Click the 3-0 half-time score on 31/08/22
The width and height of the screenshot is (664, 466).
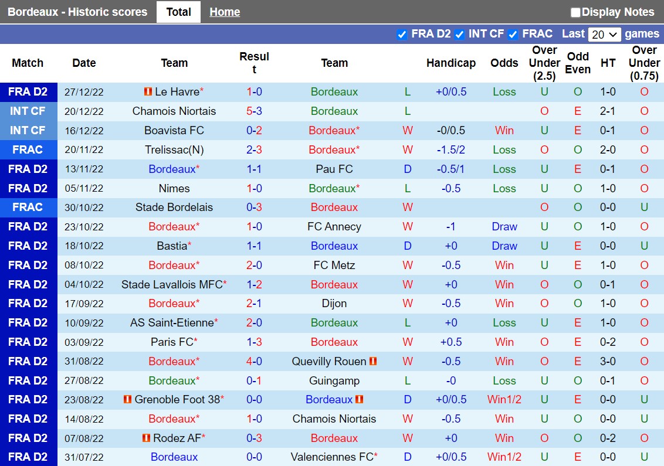coord(608,361)
